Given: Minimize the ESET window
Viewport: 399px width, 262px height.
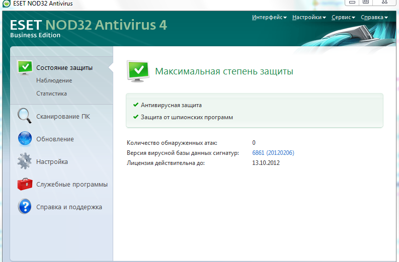Looking at the screenshot, I should [x=352, y=2].
